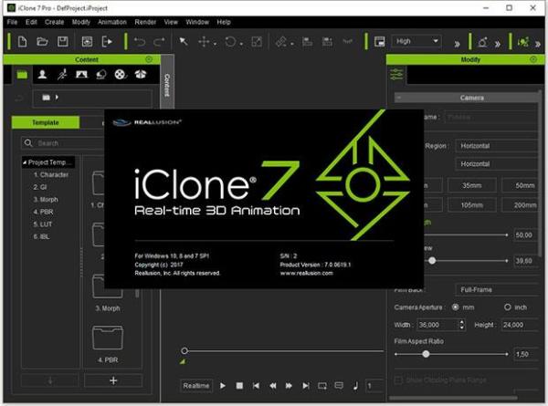Open the Animation menu
The width and height of the screenshot is (548, 406).
(112, 22)
